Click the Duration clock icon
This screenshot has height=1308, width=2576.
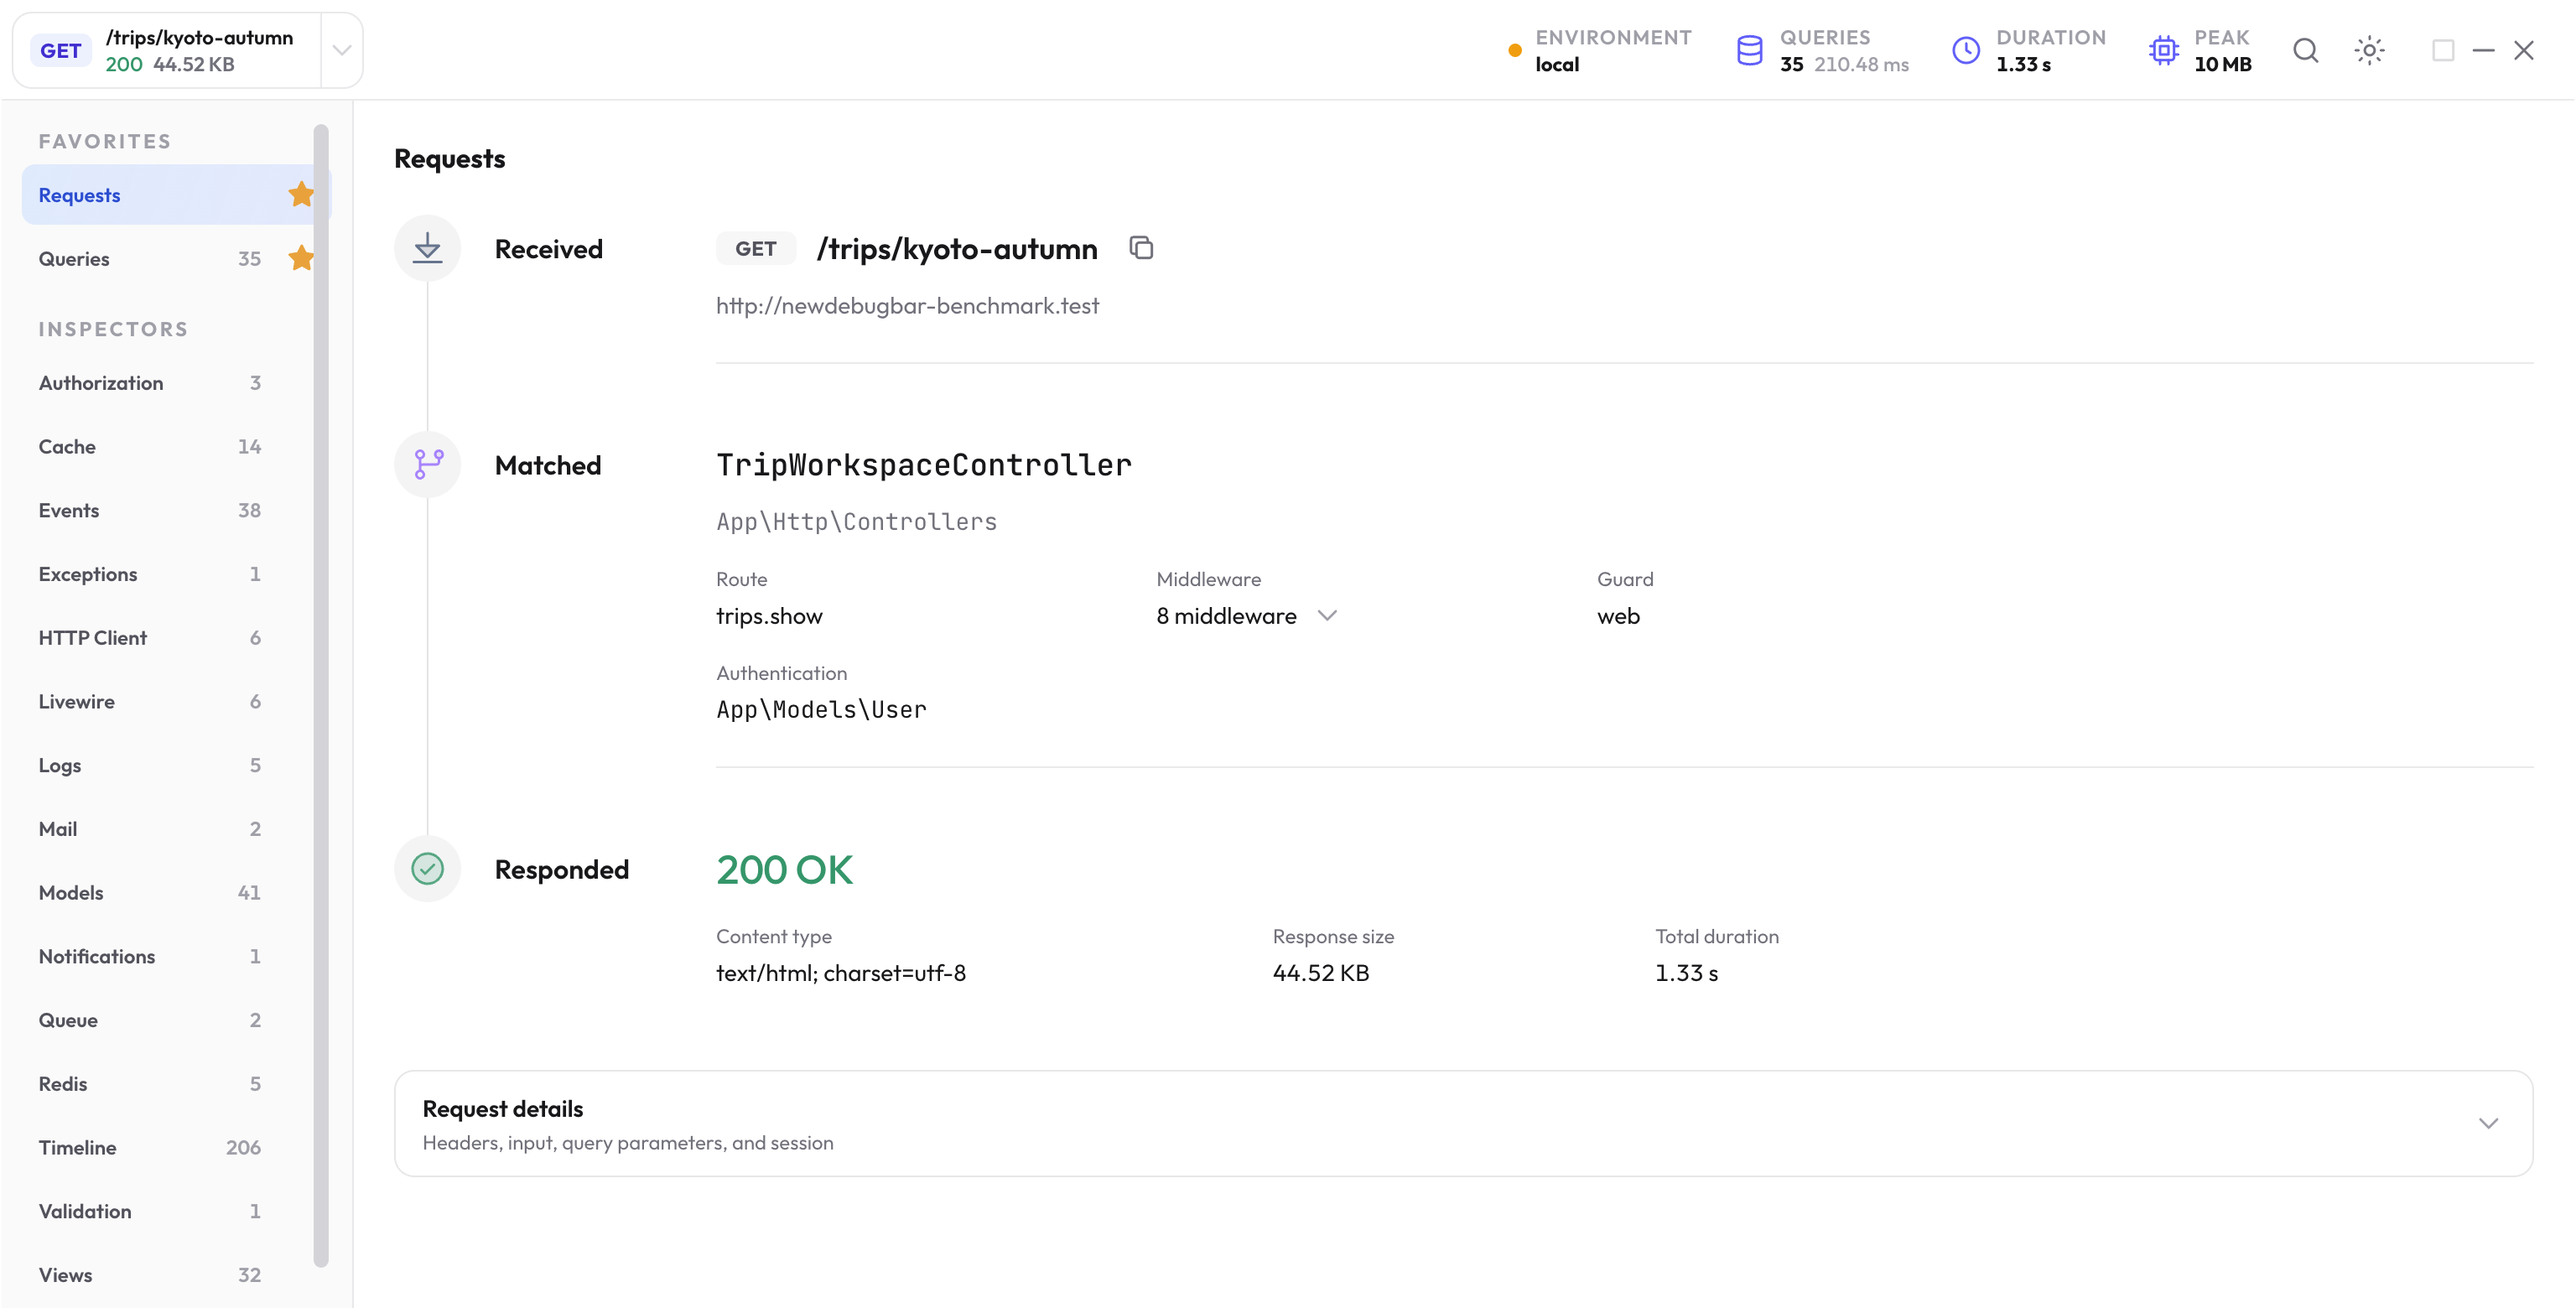tap(1966, 50)
